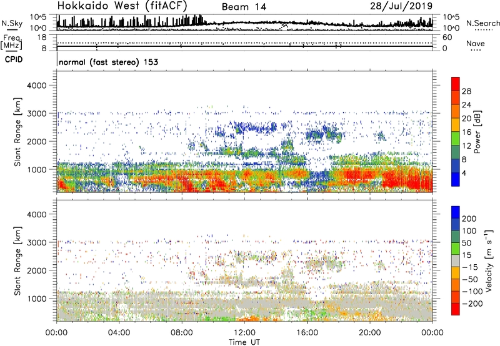Image resolution: width=500 pixels, height=346 pixels.
Task: Click the '12:00' time tick label
Action: point(244,333)
